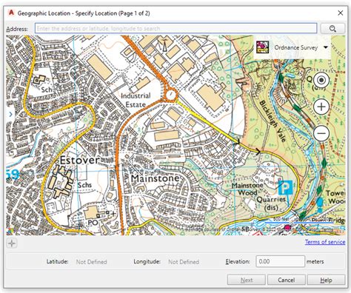Click the Cancel button
Screen dimensions: 351x293
pos(286,280)
